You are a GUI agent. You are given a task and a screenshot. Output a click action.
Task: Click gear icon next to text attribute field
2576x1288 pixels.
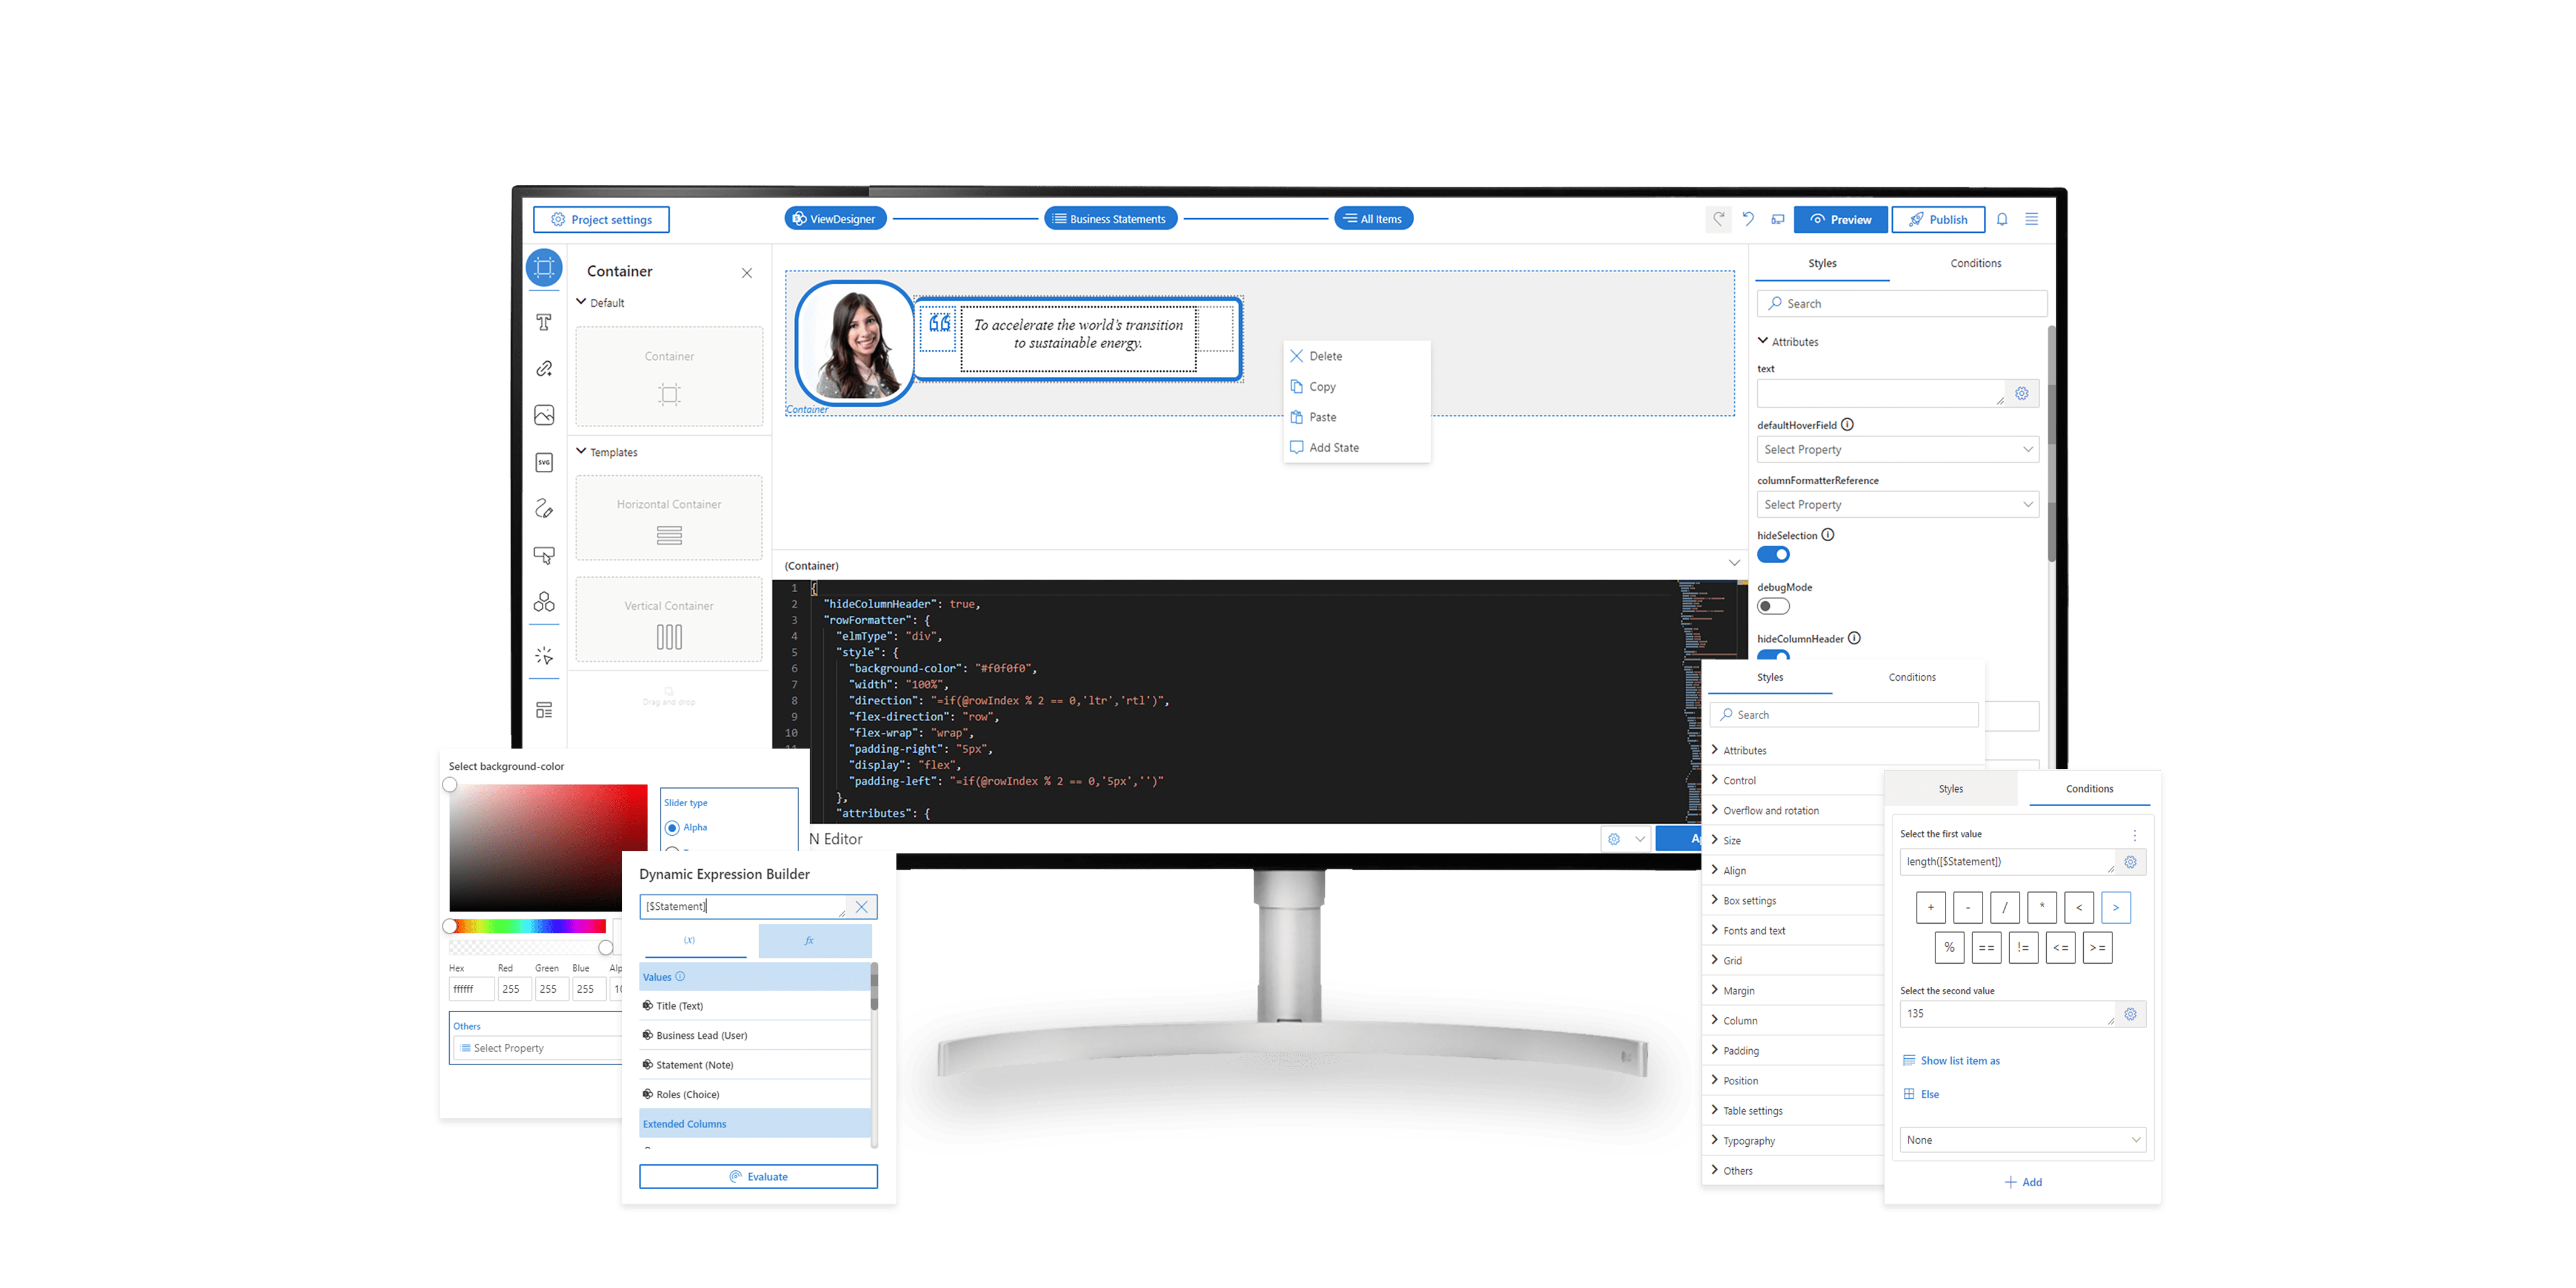pos(2022,393)
